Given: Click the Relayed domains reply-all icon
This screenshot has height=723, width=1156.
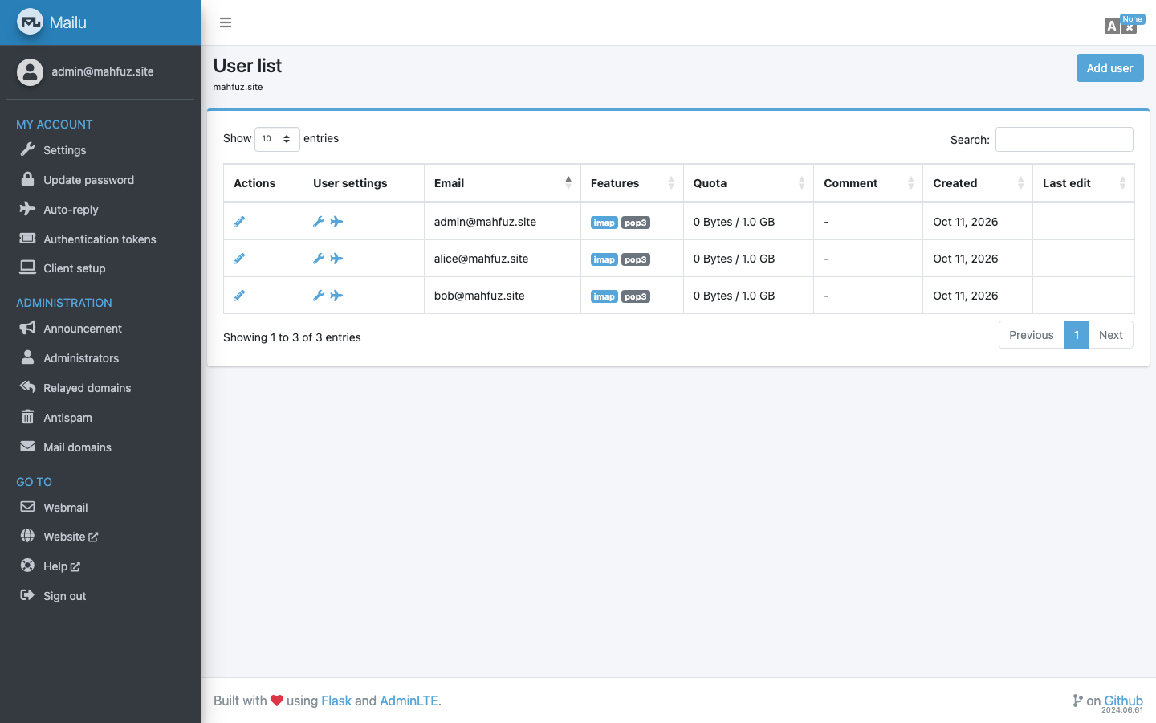Looking at the screenshot, I should point(27,387).
